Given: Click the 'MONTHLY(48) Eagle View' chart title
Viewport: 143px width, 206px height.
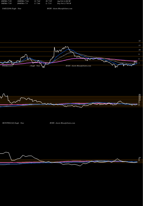Looking at the screenshot, I should pos(13,123).
